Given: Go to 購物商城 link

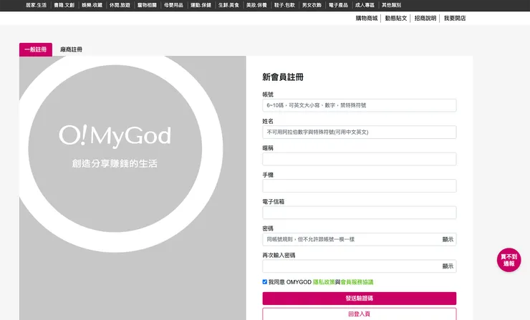Looking at the screenshot, I should [x=367, y=18].
